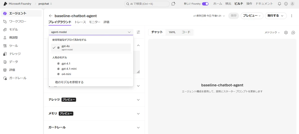The height and width of the screenshot is (134, 299).
Task: Expand the メモリ プレビュー section
Action: coord(138,114)
